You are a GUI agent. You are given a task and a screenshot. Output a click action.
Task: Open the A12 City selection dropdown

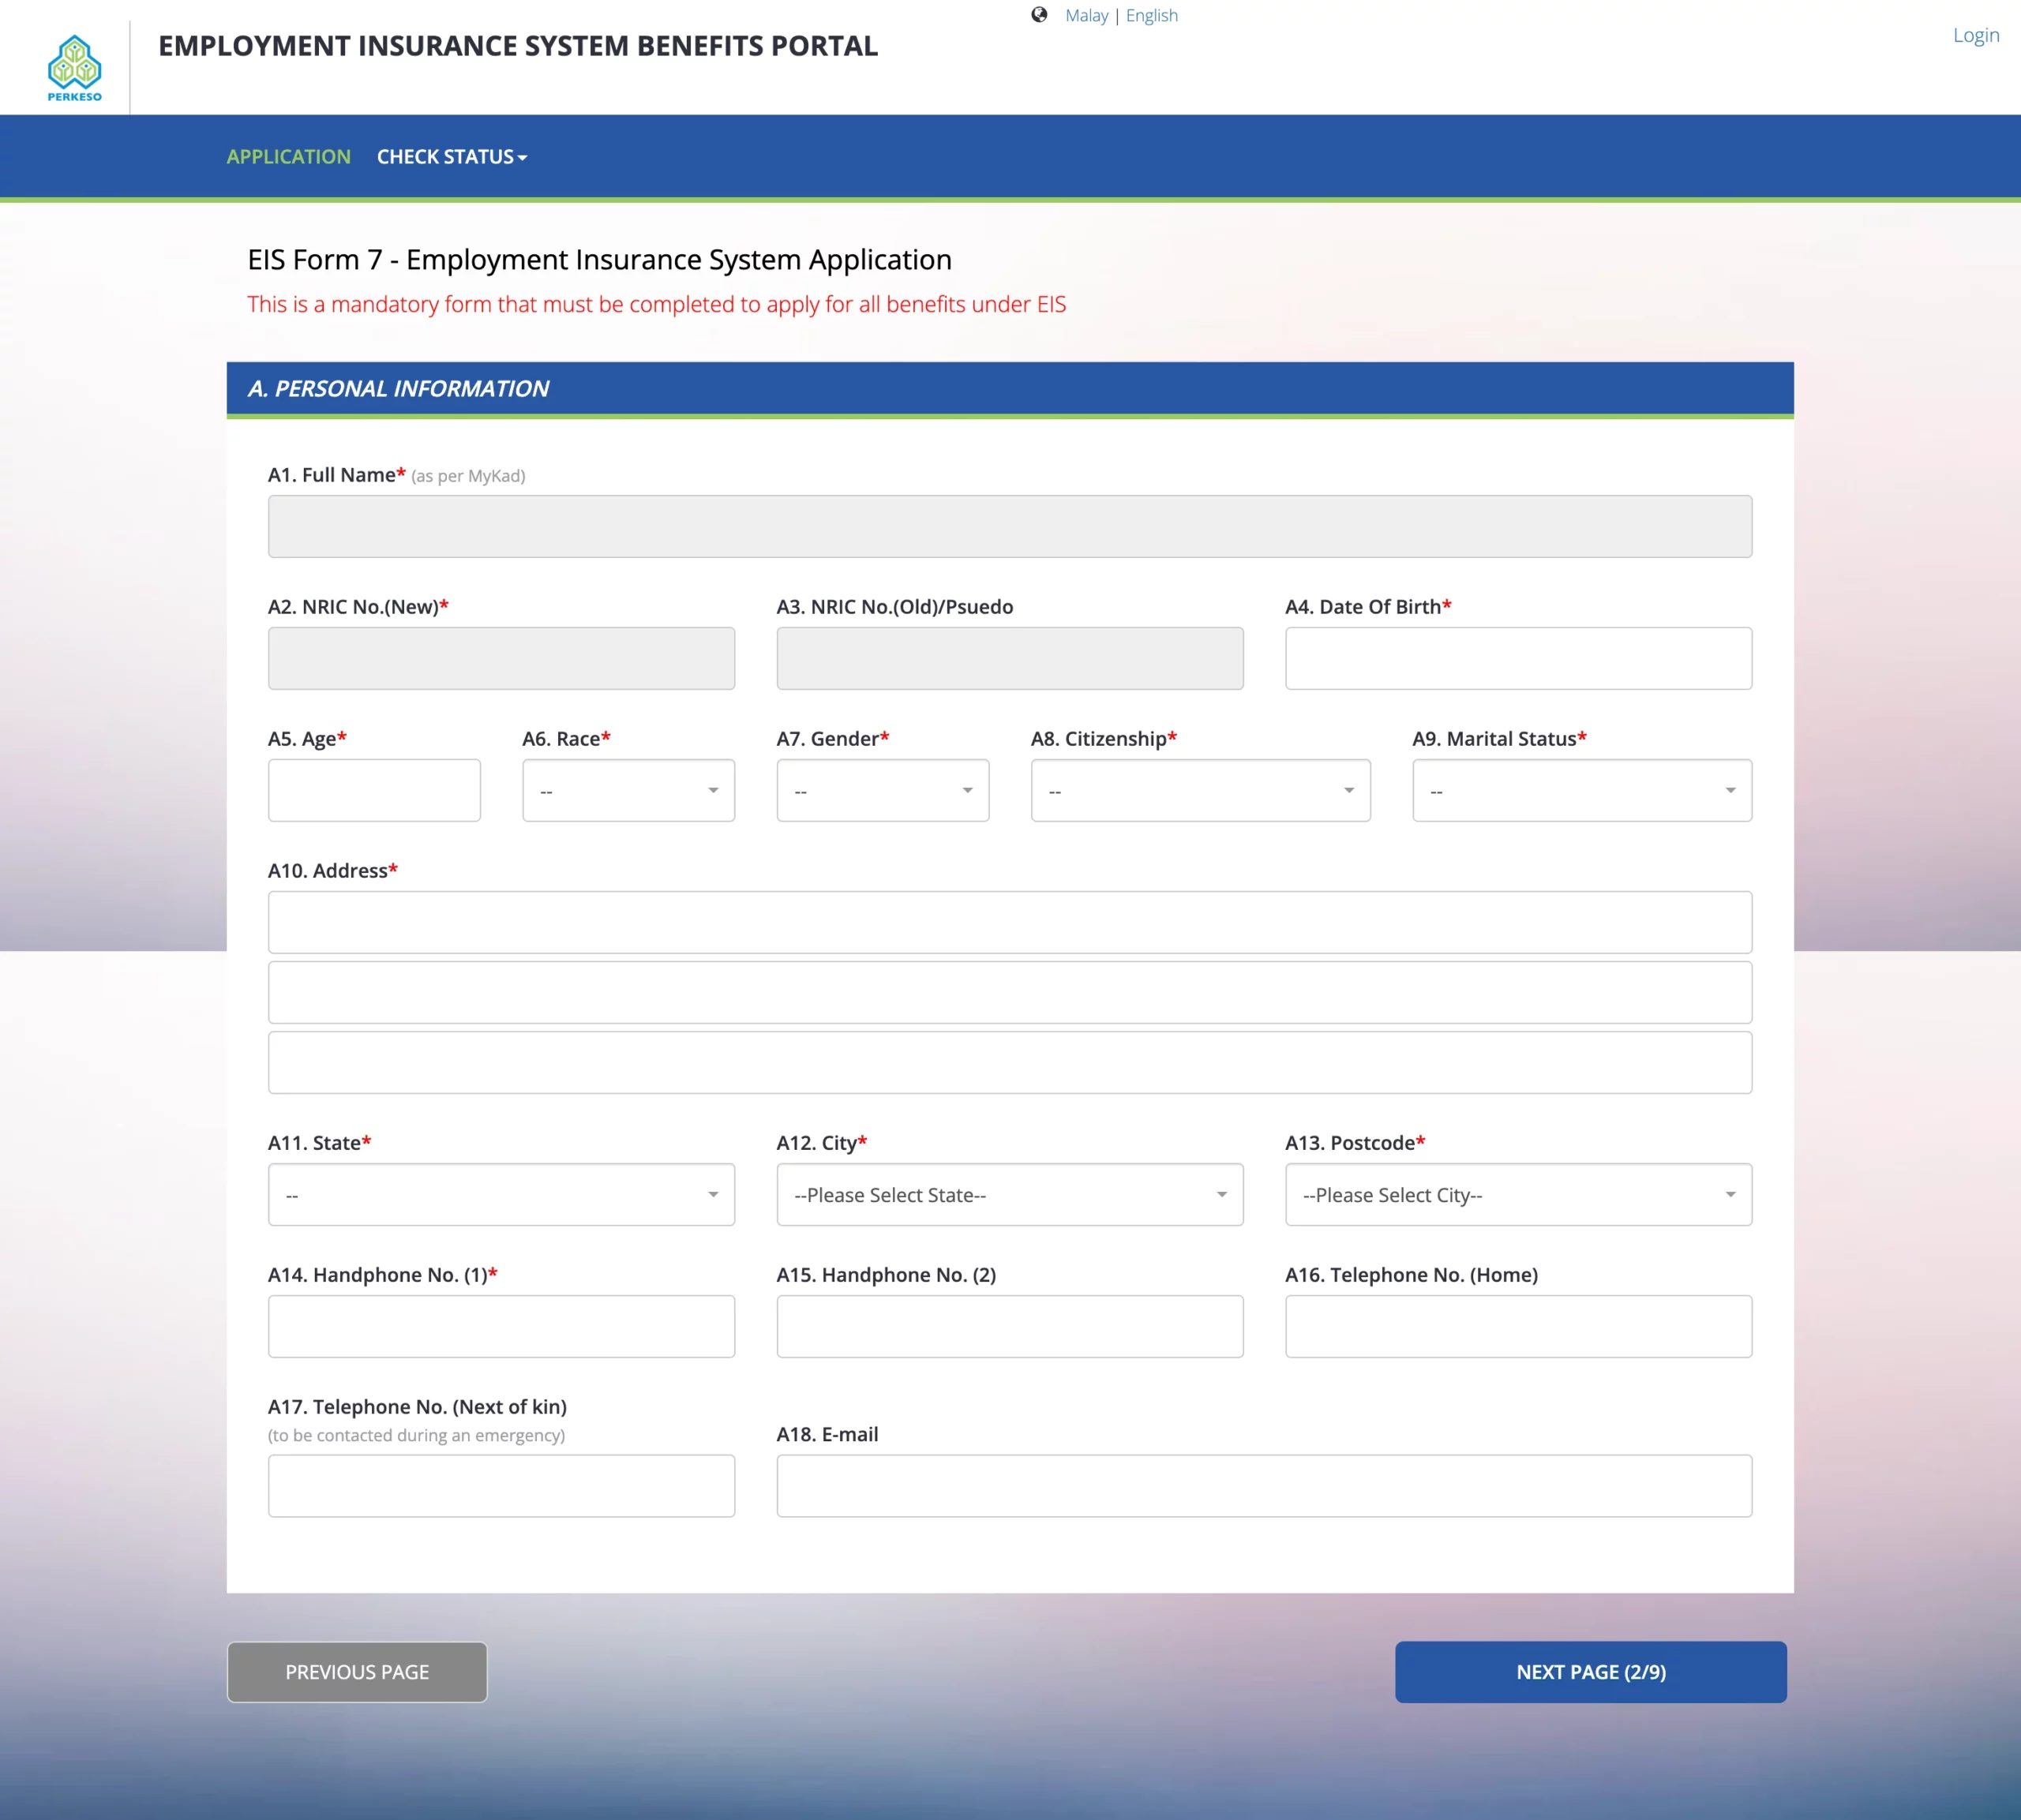coord(1009,1194)
